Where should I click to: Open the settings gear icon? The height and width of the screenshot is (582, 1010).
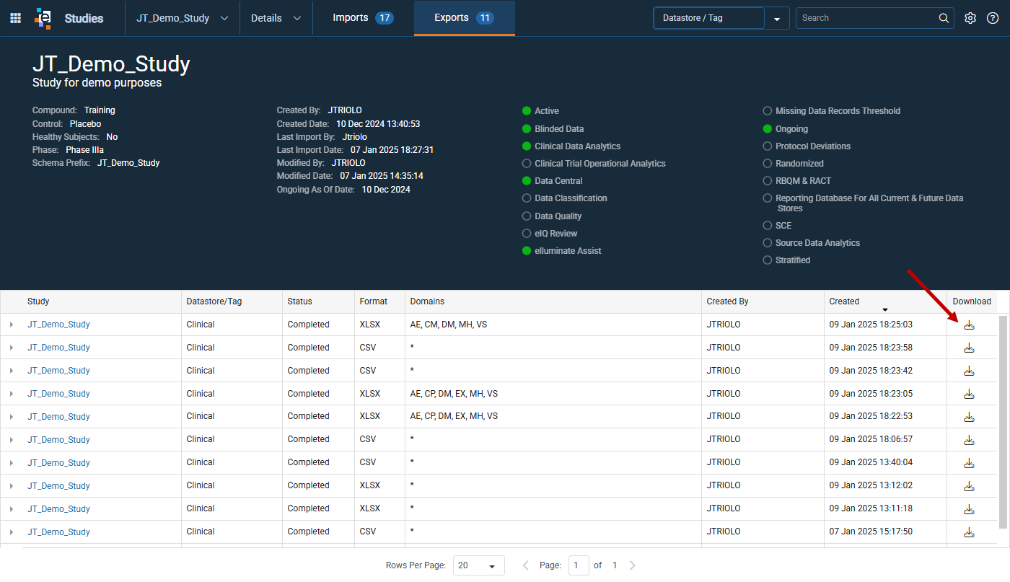pyautogui.click(x=970, y=18)
